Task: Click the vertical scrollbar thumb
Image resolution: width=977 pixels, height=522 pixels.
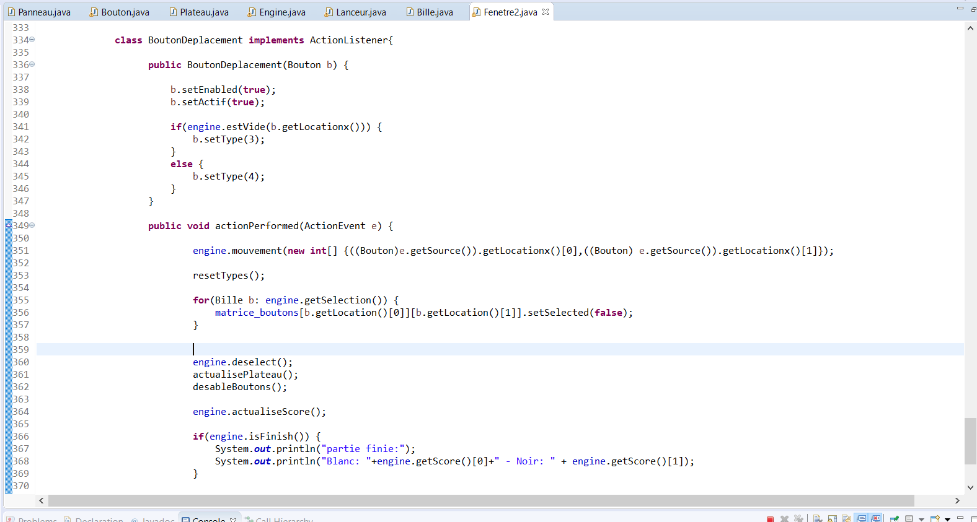Action: (970, 441)
